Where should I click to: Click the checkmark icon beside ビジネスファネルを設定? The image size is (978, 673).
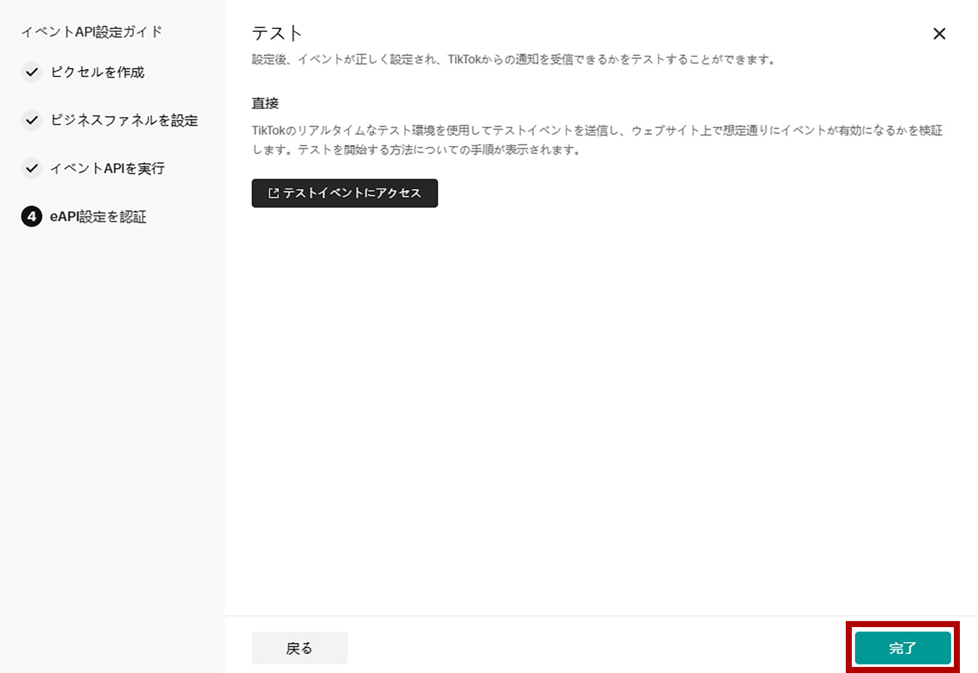pyautogui.click(x=31, y=120)
